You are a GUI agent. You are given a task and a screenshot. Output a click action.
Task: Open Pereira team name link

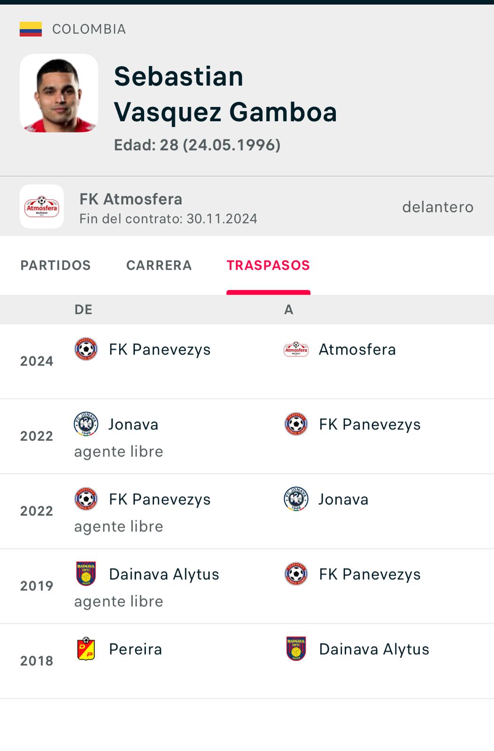click(135, 649)
